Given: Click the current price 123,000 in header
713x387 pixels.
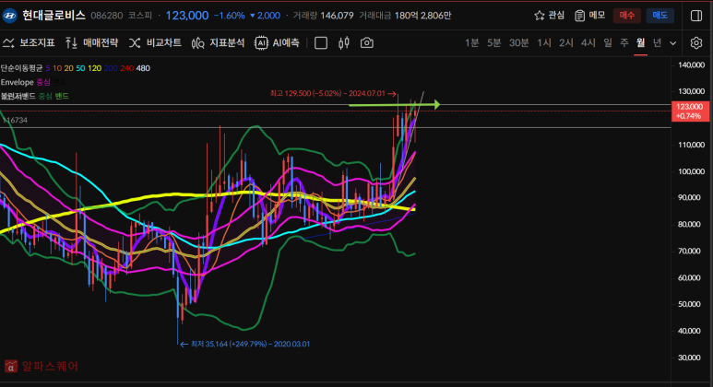Looking at the screenshot, I should click(187, 16).
